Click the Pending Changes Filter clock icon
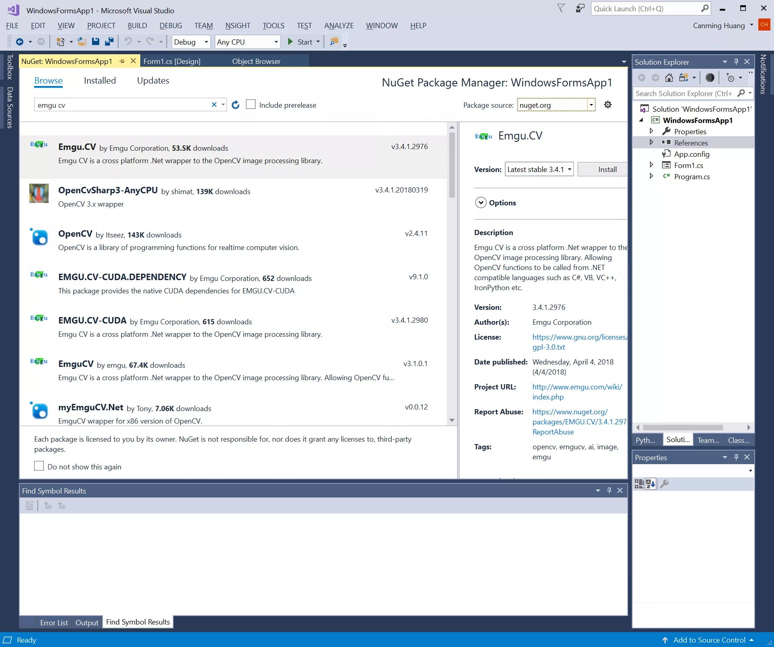 pos(731,78)
